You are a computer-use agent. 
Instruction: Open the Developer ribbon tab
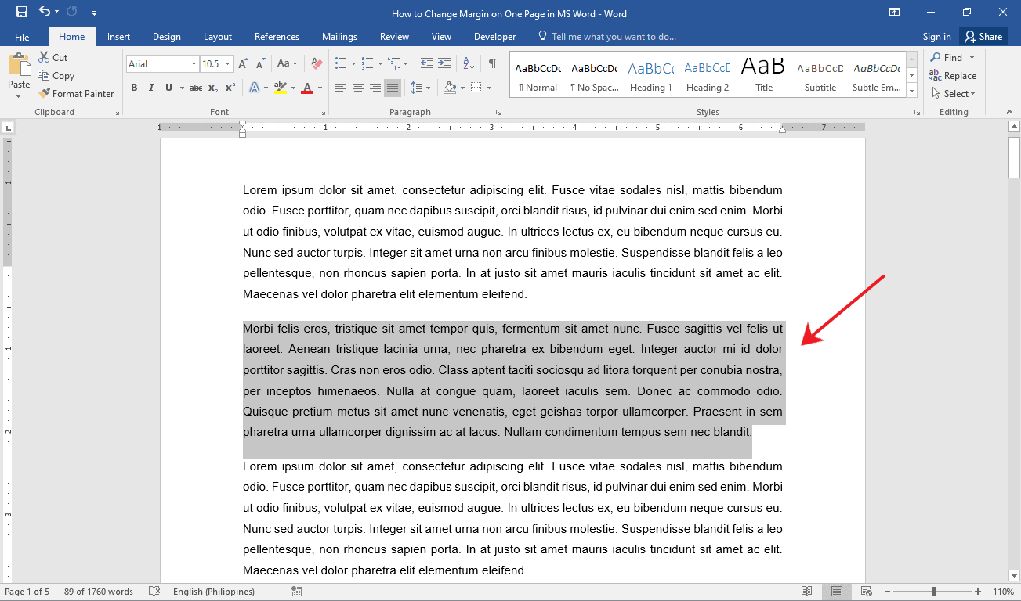(x=494, y=36)
